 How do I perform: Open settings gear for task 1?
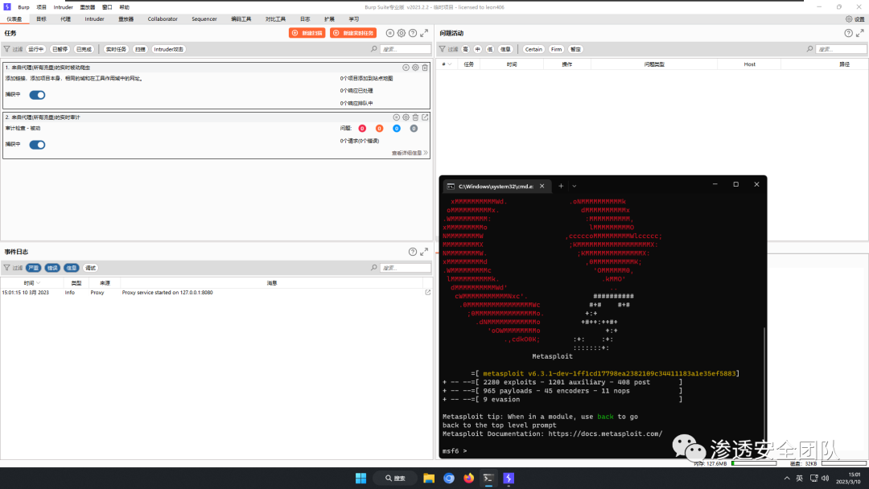pos(415,68)
